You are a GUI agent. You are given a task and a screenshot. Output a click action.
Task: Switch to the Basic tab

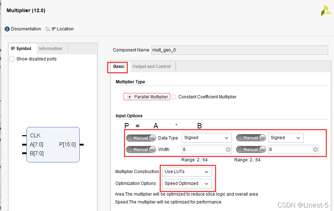119,67
